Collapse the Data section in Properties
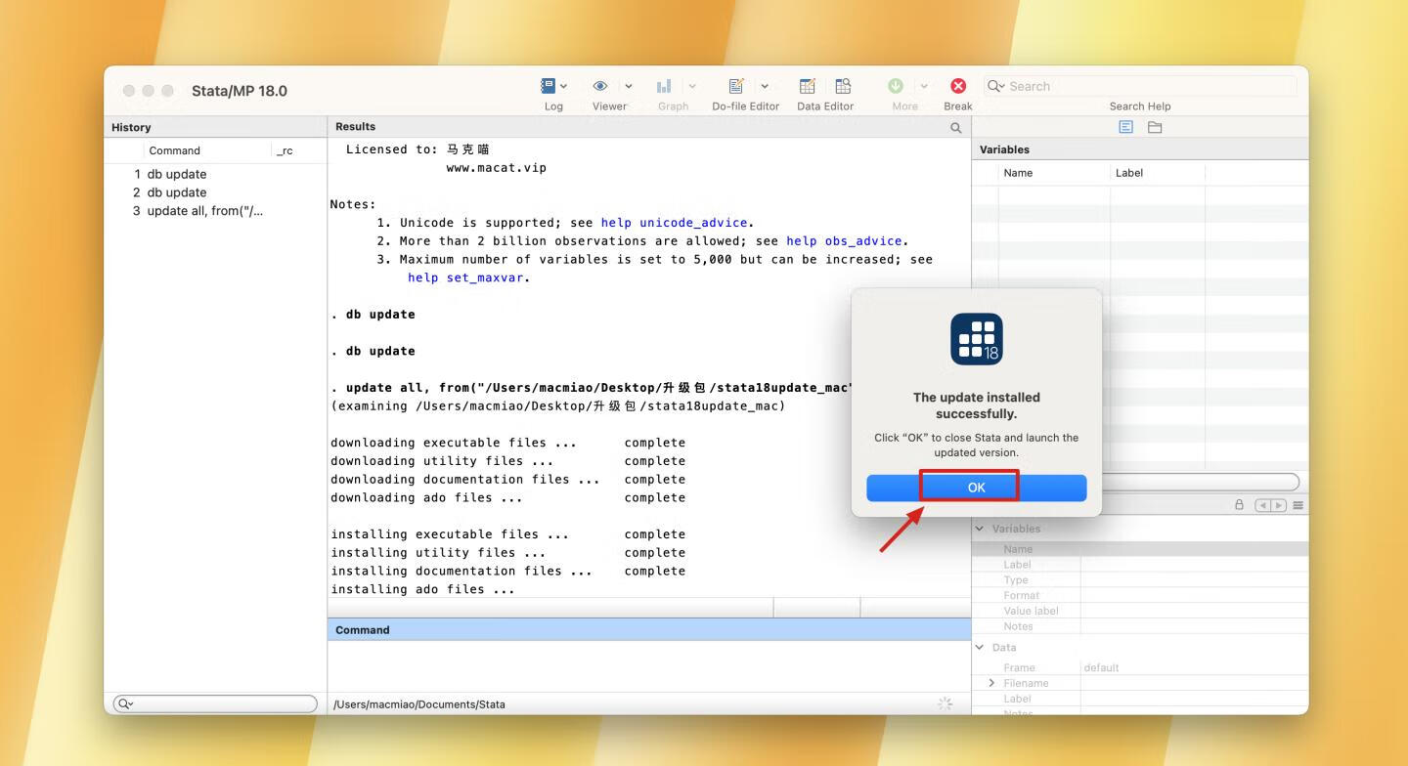 [980, 647]
